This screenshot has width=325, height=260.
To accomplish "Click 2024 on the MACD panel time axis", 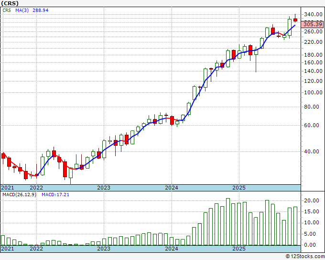I will click(171, 249).
